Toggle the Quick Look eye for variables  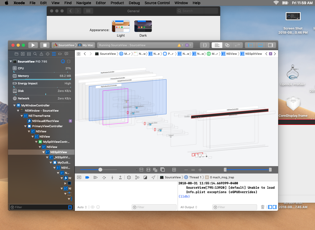pos(92,207)
